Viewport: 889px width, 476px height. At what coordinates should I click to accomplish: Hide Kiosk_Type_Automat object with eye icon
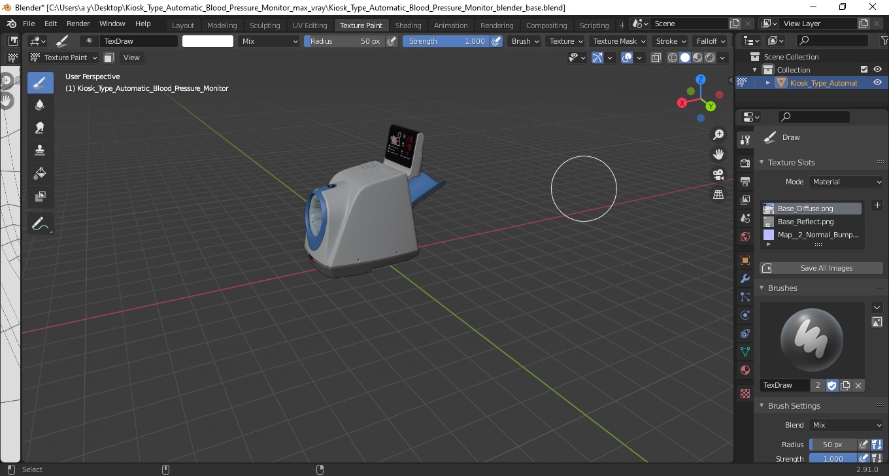pos(878,82)
